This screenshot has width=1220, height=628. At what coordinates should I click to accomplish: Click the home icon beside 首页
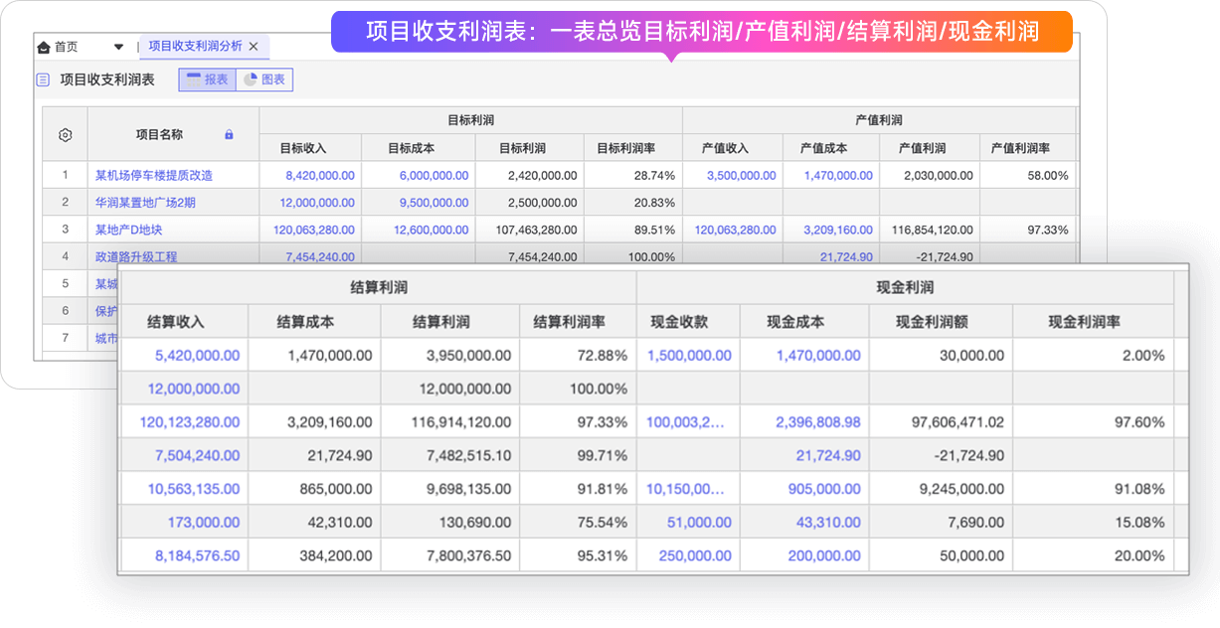(x=43, y=47)
